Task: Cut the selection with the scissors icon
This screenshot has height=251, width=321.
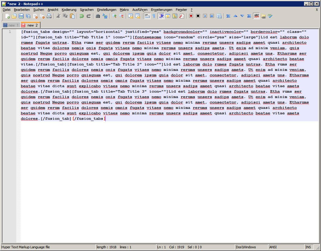Action: pos(58,16)
